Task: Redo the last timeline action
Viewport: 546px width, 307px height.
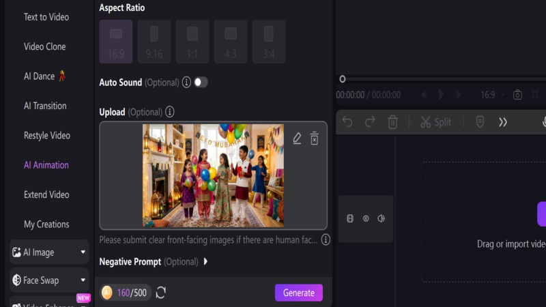Action: click(370, 122)
